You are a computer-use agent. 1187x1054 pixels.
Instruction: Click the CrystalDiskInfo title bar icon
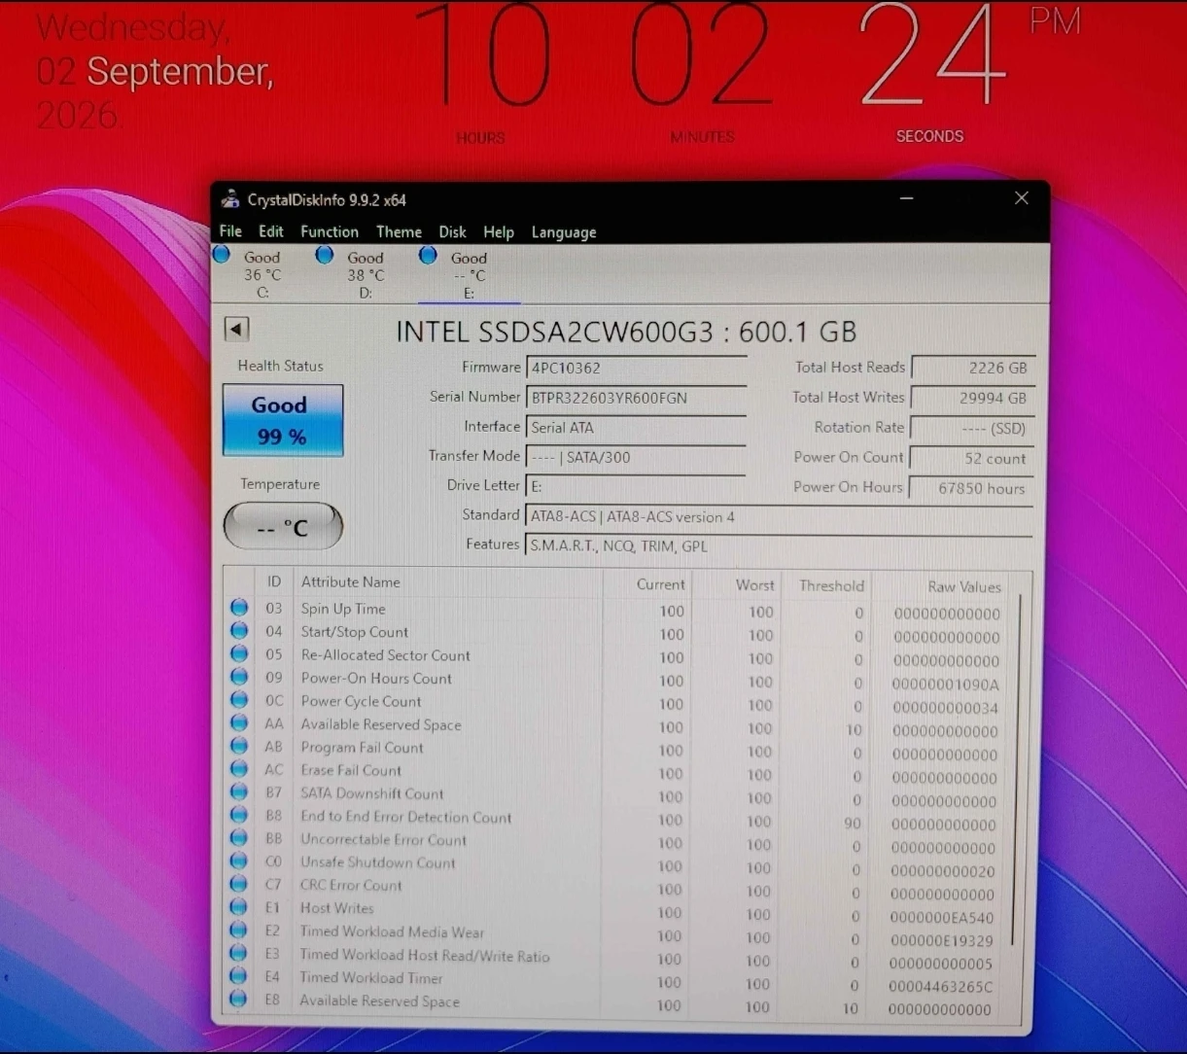coord(229,199)
